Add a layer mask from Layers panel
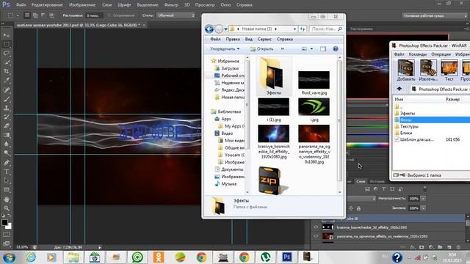 tap(422, 247)
